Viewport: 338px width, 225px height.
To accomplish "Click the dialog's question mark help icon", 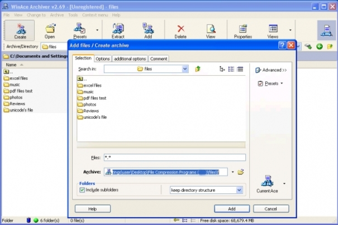I will [x=282, y=45].
